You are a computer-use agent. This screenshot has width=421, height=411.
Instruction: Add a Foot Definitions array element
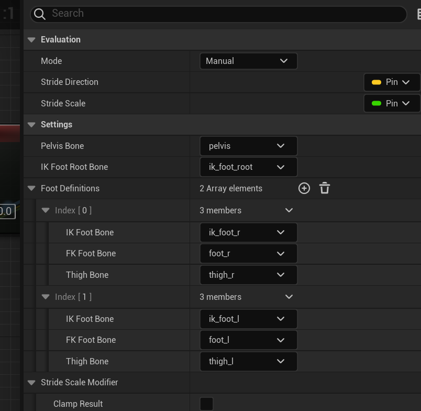pos(304,188)
